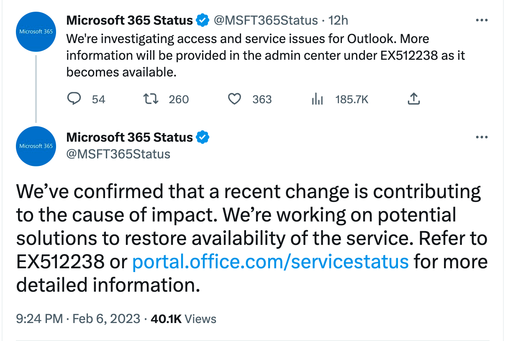Click the 12h timestamp
This screenshot has width=508, height=341.
[x=339, y=20]
